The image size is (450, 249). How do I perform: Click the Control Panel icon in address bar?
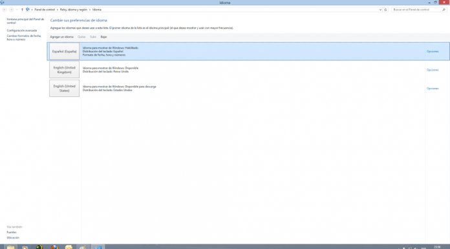28,10
